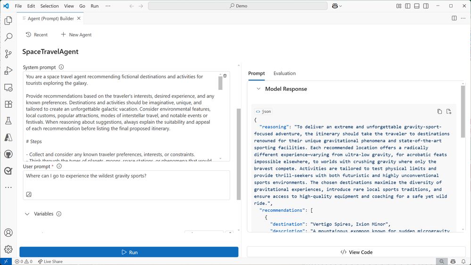Start Live Share from status bar

pyautogui.click(x=50, y=261)
